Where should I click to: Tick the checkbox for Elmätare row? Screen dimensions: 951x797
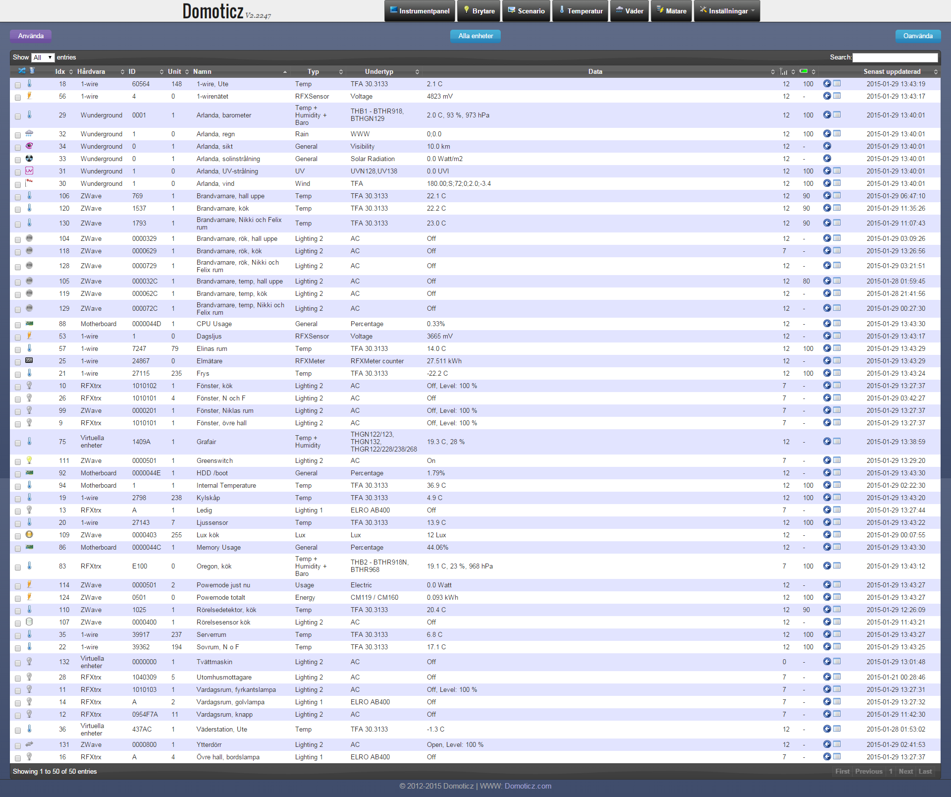(18, 362)
